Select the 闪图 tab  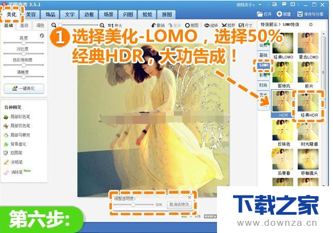click(128, 15)
